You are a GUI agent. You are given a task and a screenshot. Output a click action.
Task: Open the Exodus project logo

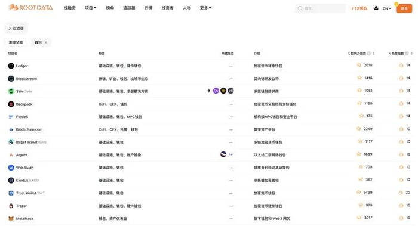(x=11, y=181)
